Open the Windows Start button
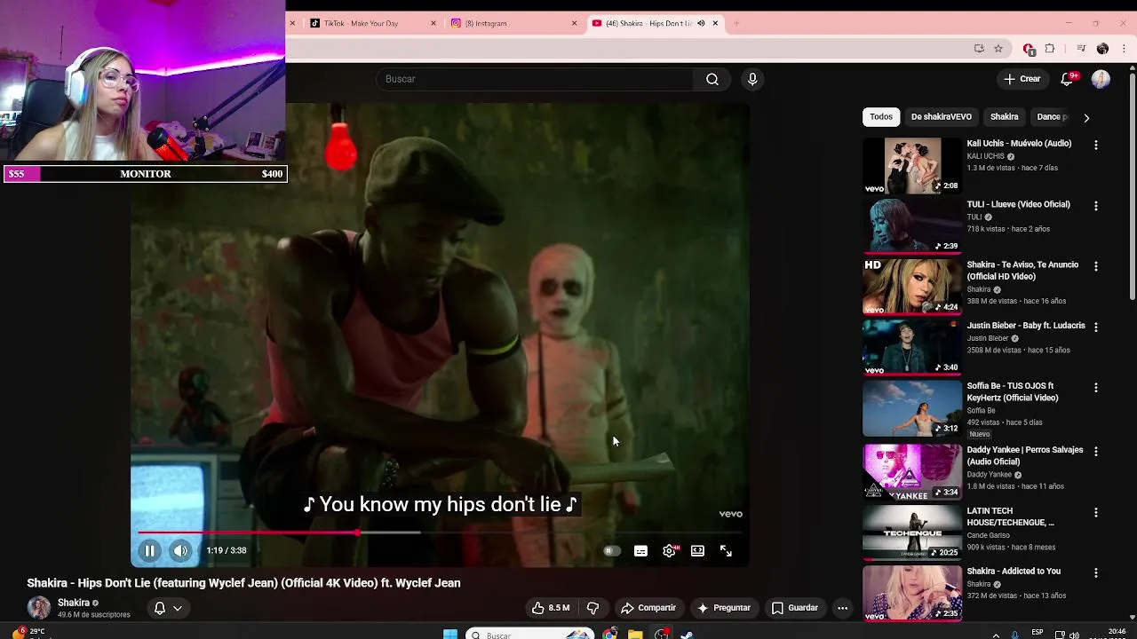The image size is (1137, 639). pos(450,635)
